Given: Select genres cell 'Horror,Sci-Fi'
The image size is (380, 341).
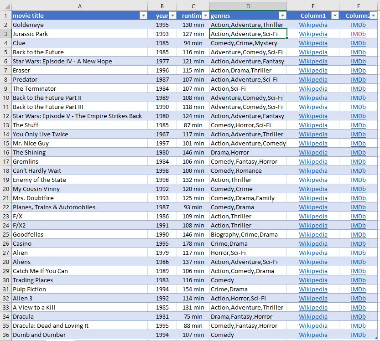Looking at the screenshot, I should point(248,253).
